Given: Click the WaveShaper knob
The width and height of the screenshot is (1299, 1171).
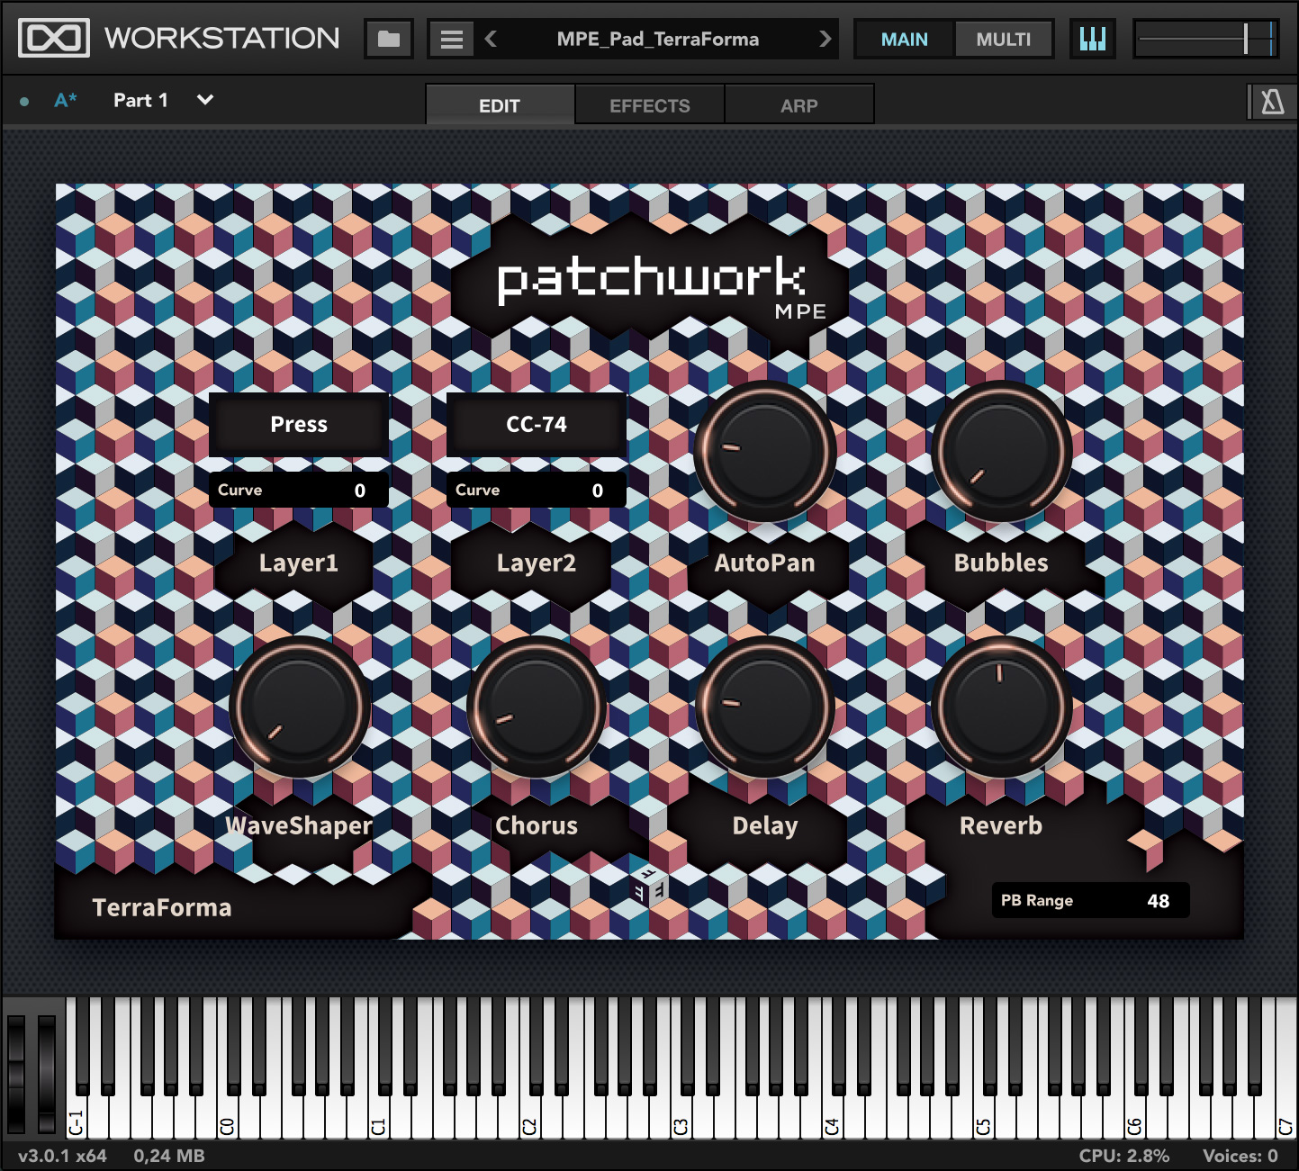Looking at the screenshot, I should click(300, 707).
